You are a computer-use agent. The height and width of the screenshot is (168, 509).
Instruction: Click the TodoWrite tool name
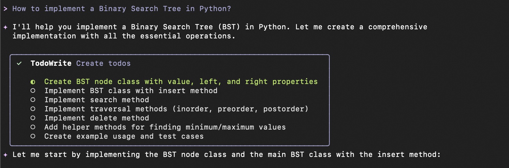(x=51, y=63)
